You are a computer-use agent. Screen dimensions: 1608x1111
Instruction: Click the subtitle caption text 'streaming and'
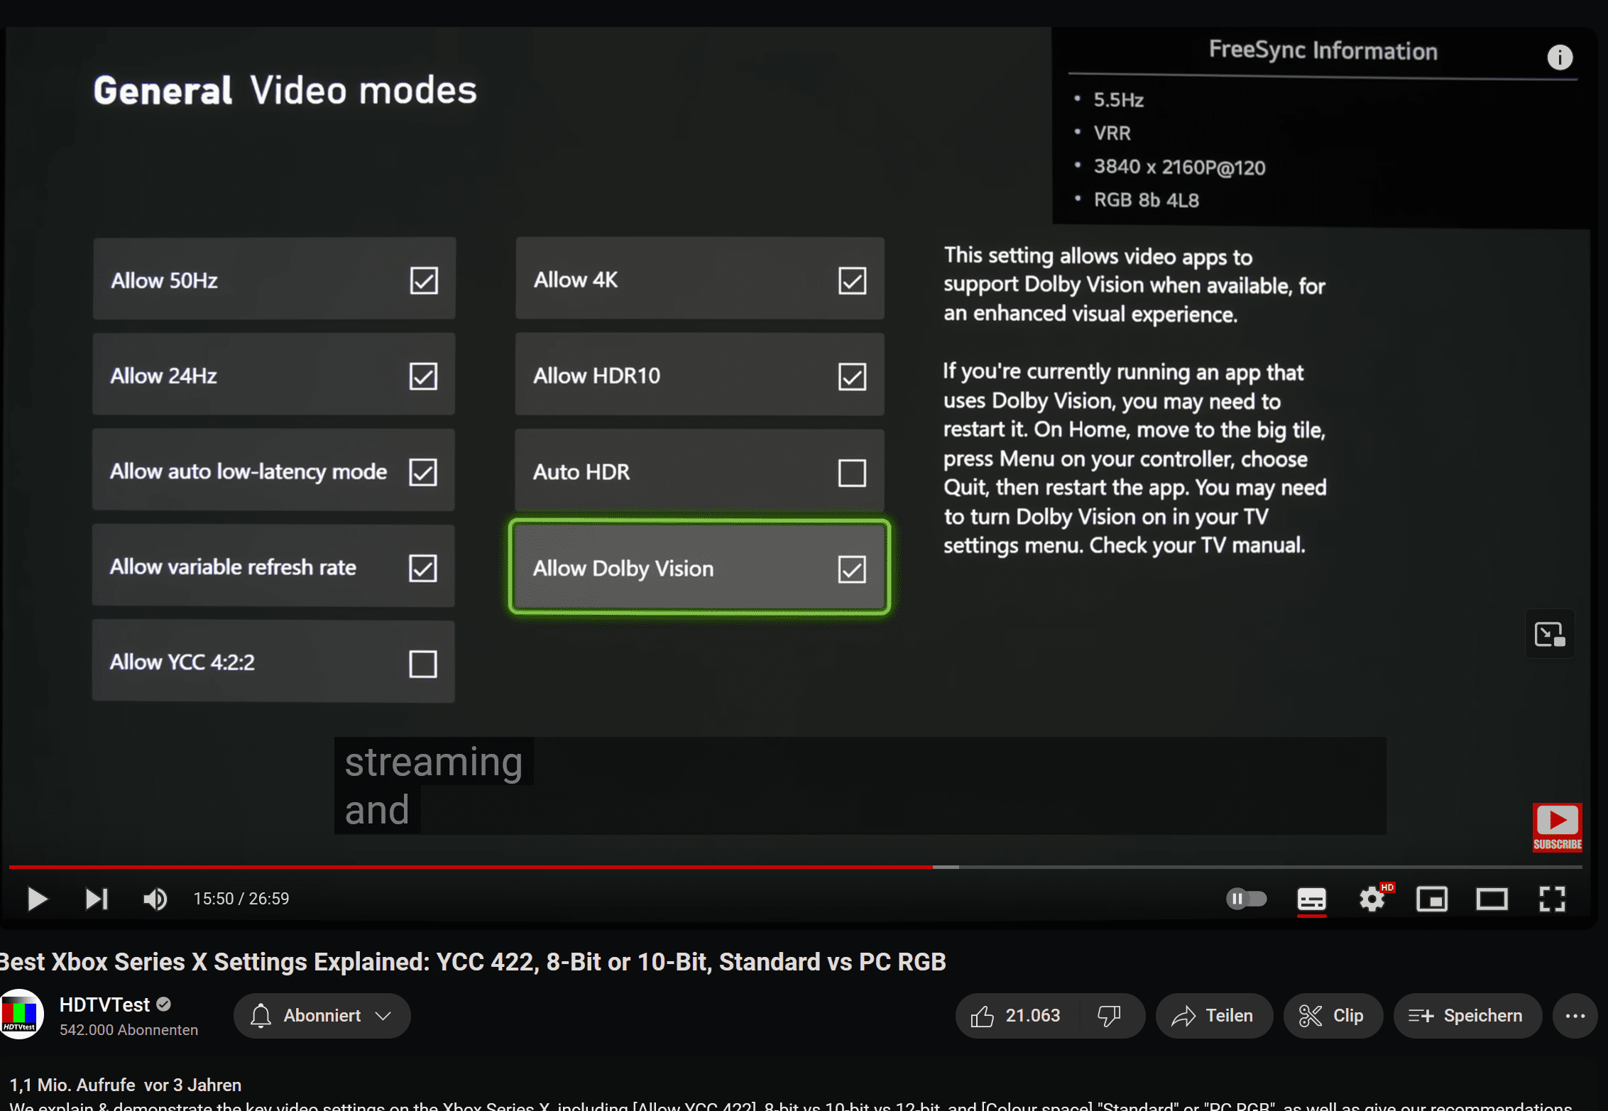click(x=434, y=786)
